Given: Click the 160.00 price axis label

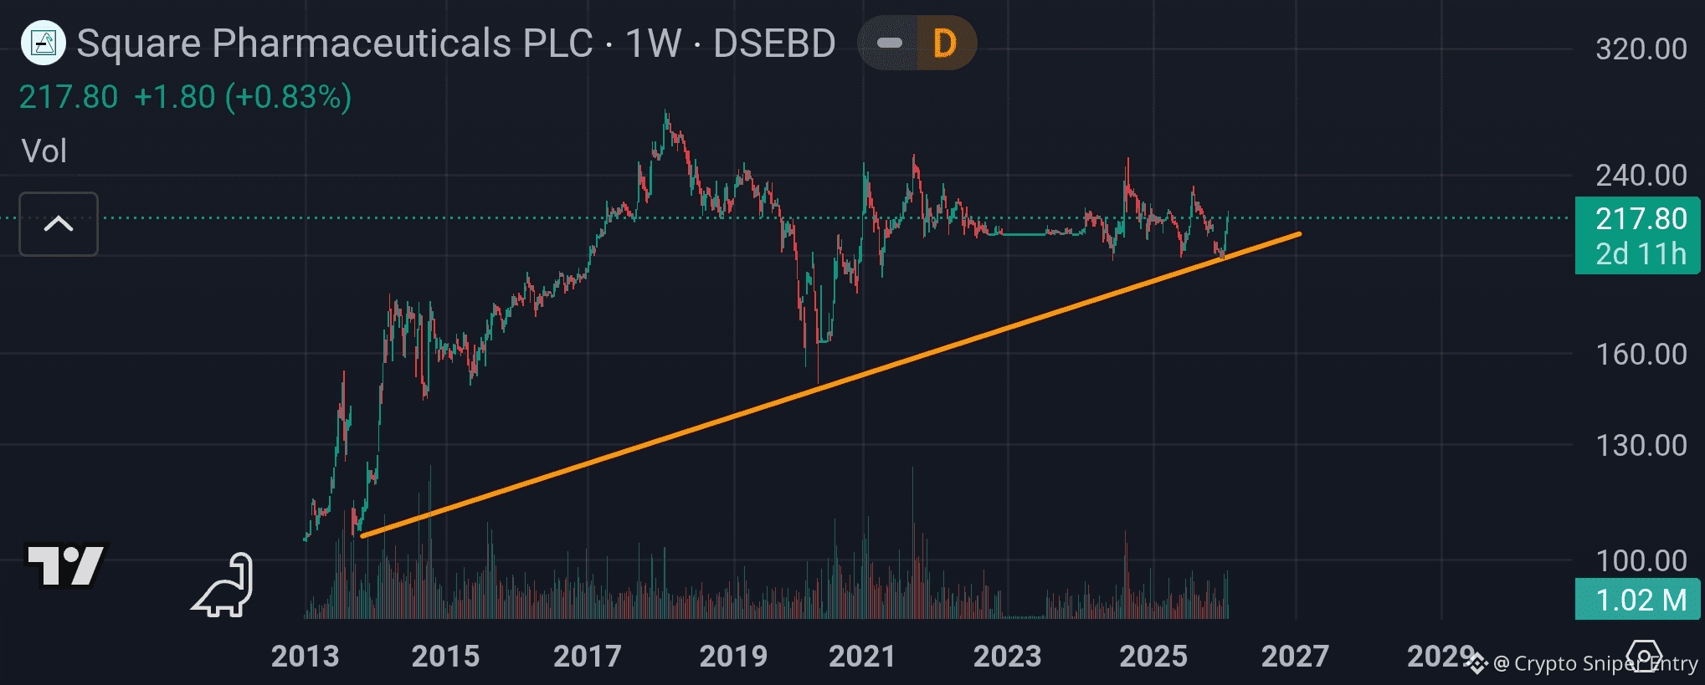Looking at the screenshot, I should tap(1641, 354).
